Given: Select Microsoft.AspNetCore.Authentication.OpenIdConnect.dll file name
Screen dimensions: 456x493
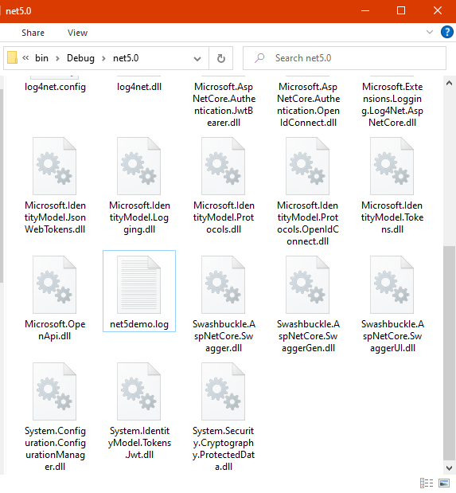Looking at the screenshot, I should coord(308,104).
